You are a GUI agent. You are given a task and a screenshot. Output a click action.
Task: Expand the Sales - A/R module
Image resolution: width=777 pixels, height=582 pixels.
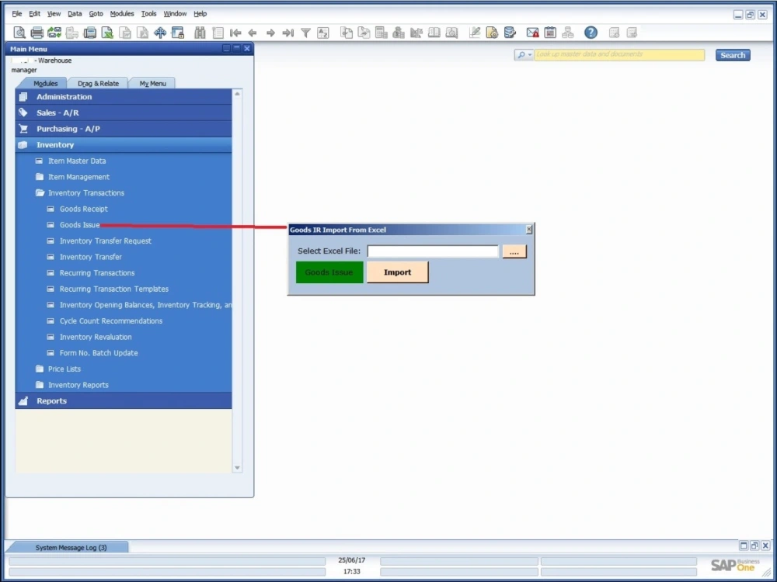[124, 113]
